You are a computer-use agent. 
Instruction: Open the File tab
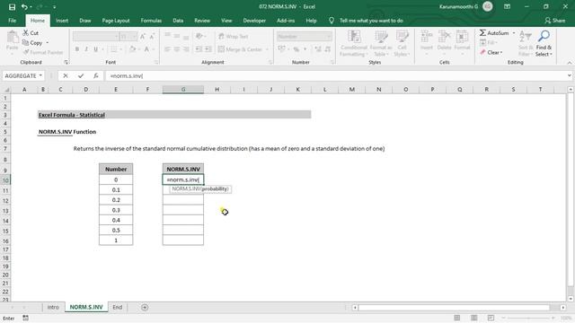coord(12,21)
